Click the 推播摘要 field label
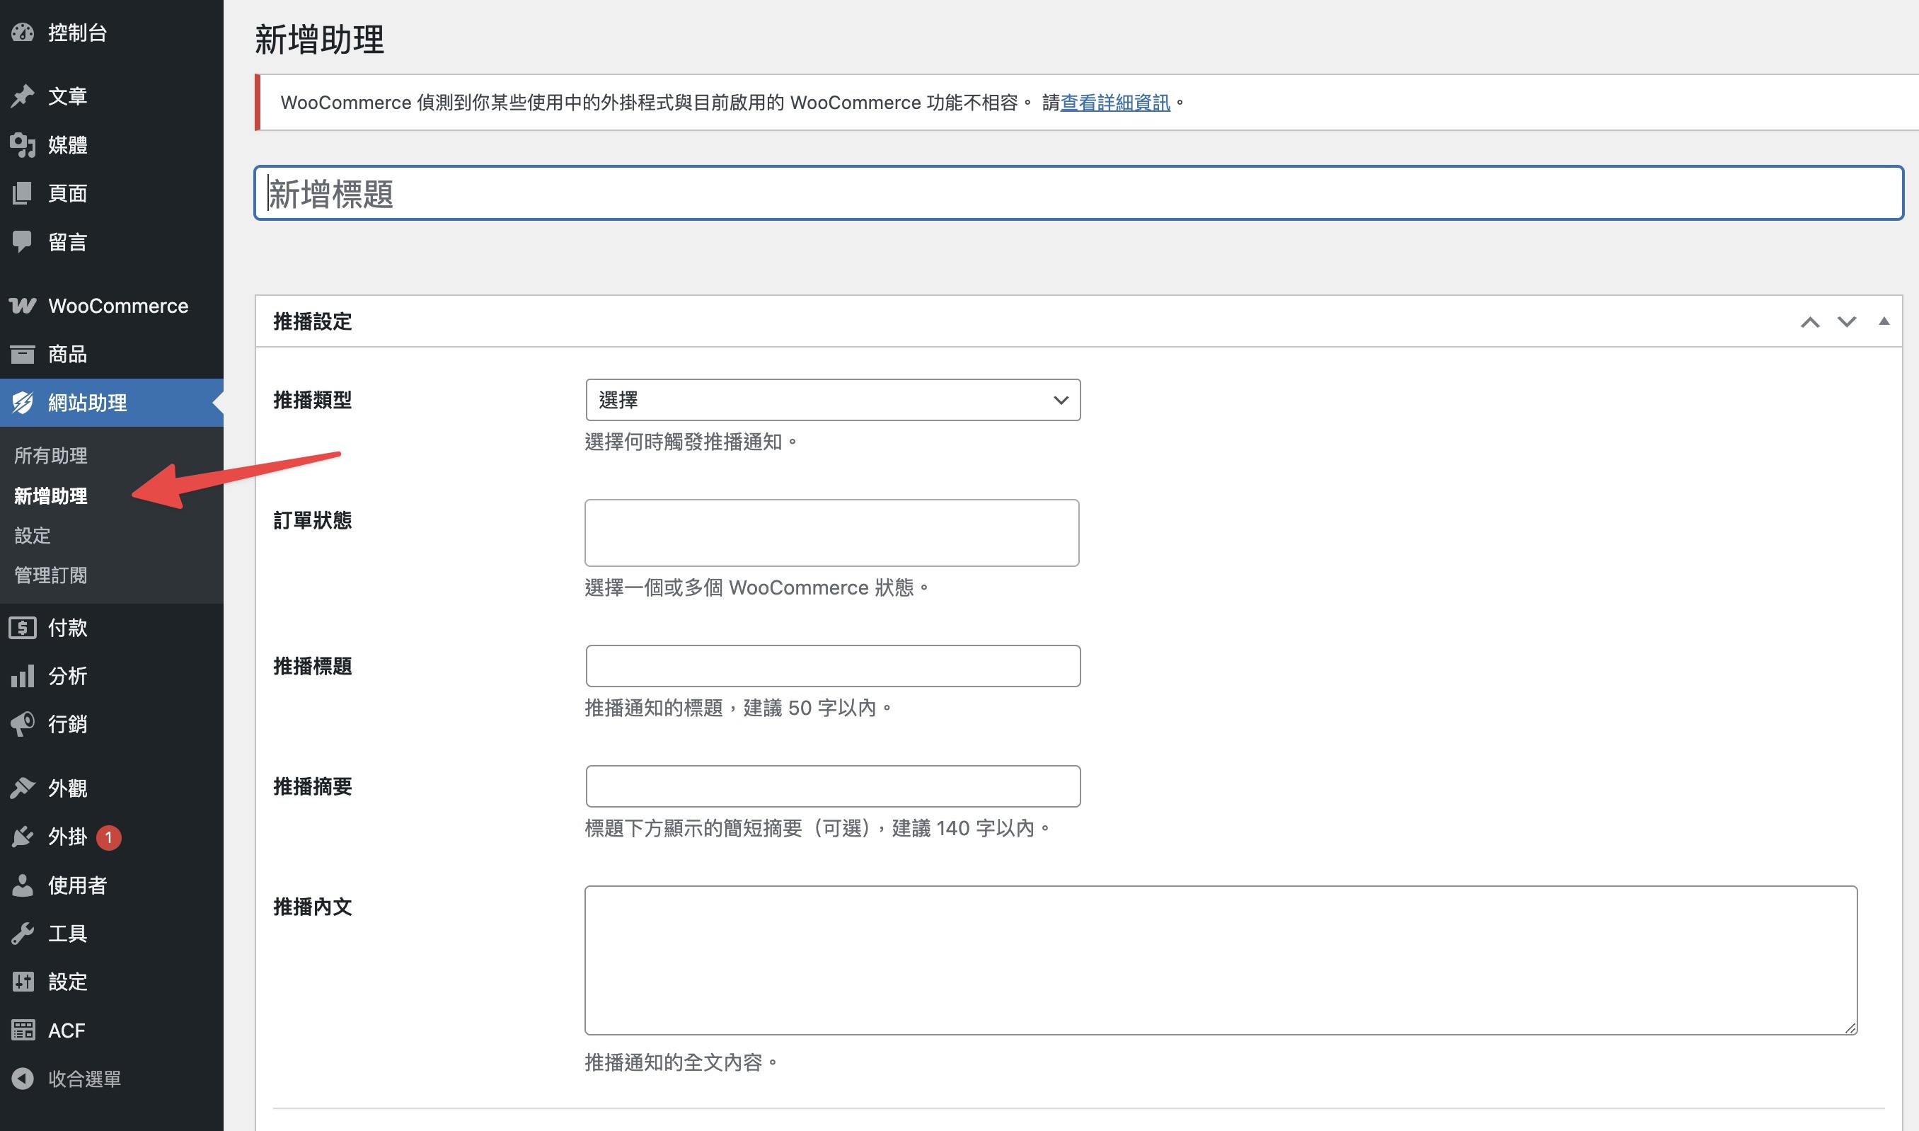Screen dimensions: 1919x1131 (x=312, y=786)
